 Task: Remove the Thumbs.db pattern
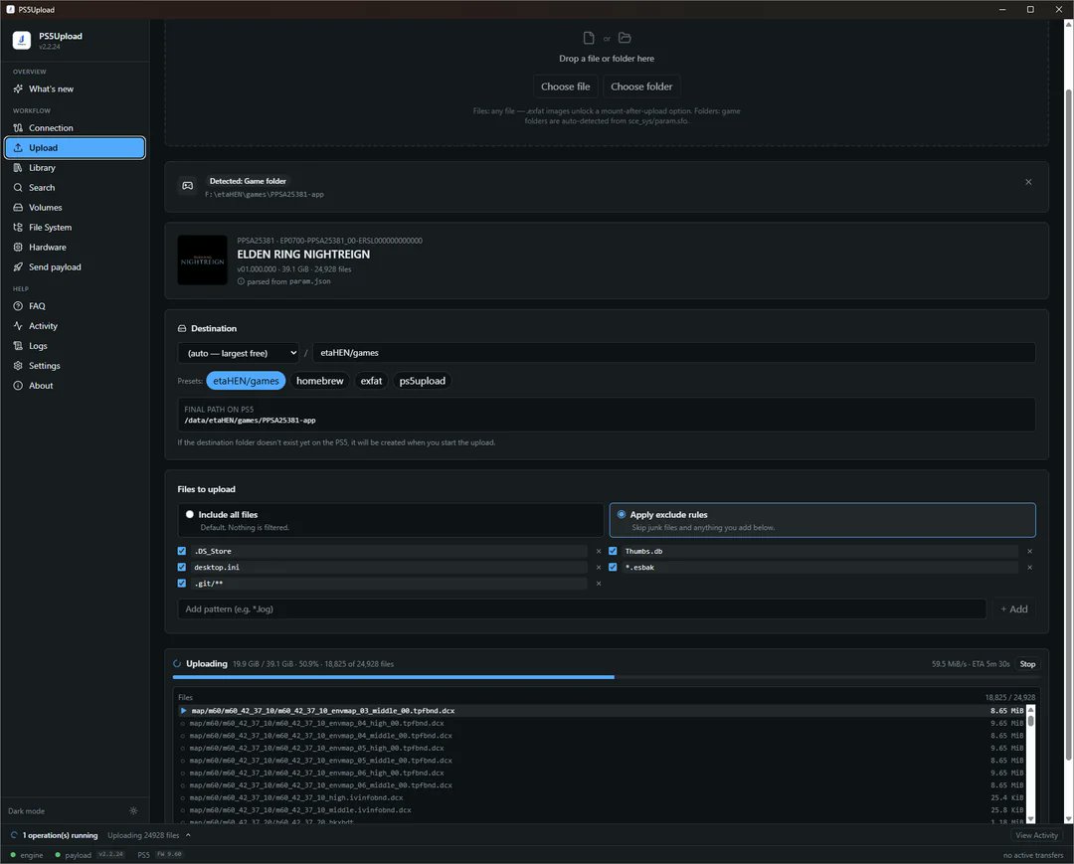[x=1029, y=551]
